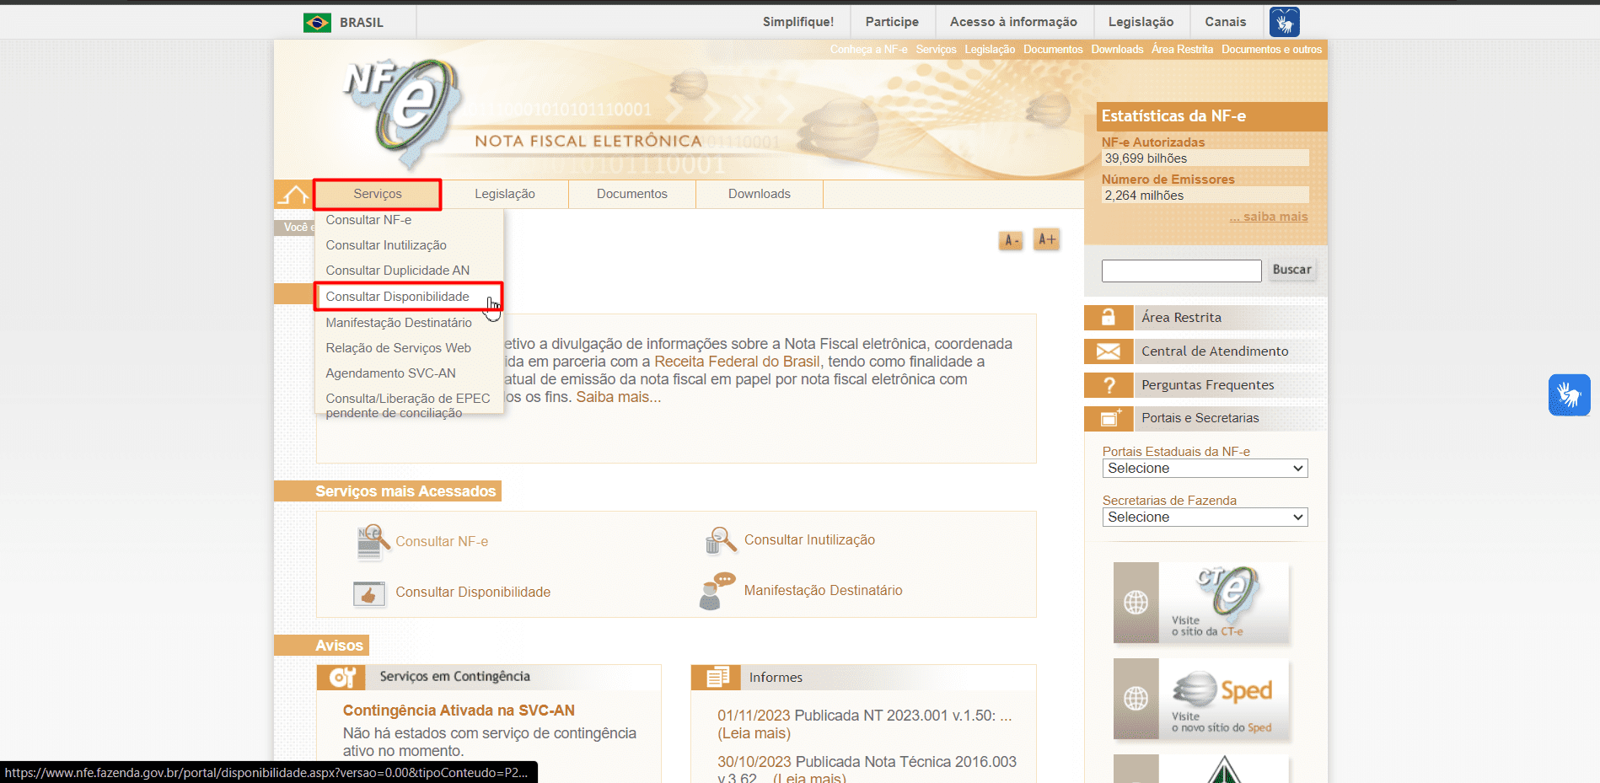Click Receita Federal do Brasil link
Image resolution: width=1600 pixels, height=783 pixels.
(x=737, y=362)
